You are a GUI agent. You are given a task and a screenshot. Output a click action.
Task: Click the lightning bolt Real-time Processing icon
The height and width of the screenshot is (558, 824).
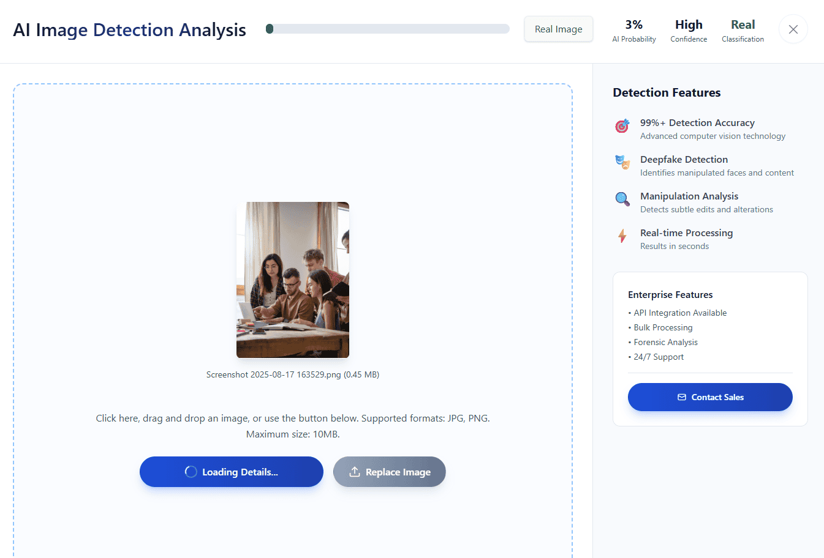pyautogui.click(x=622, y=236)
